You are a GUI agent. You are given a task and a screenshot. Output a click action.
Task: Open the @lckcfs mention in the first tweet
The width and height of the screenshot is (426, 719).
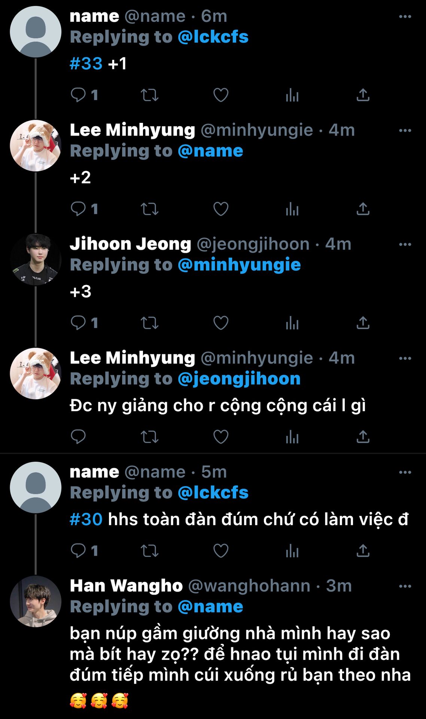click(213, 37)
